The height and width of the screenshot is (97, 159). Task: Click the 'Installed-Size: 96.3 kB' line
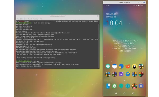point(25,38)
